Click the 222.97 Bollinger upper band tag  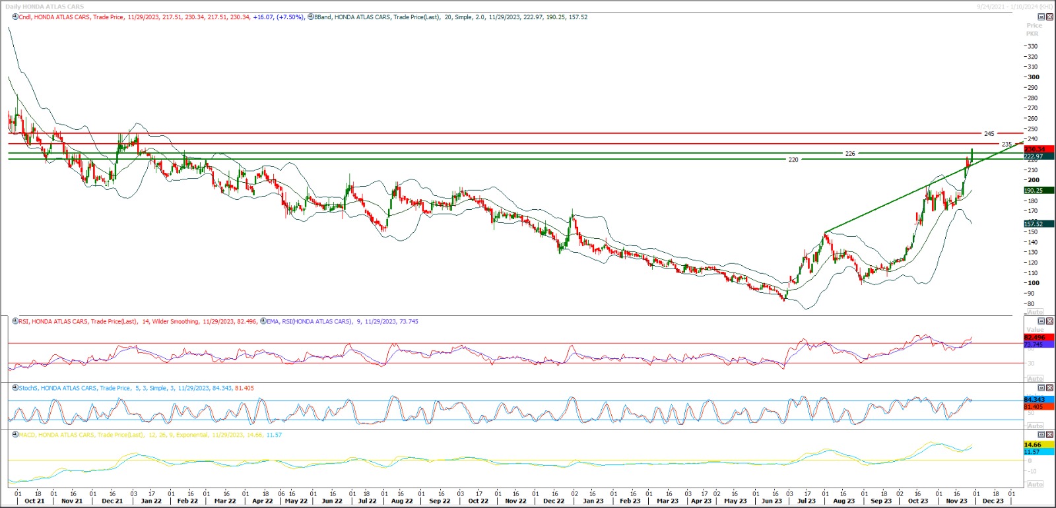pos(1038,156)
